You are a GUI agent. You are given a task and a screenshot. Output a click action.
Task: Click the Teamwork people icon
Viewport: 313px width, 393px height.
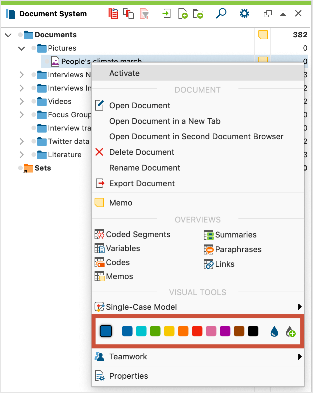(x=100, y=356)
